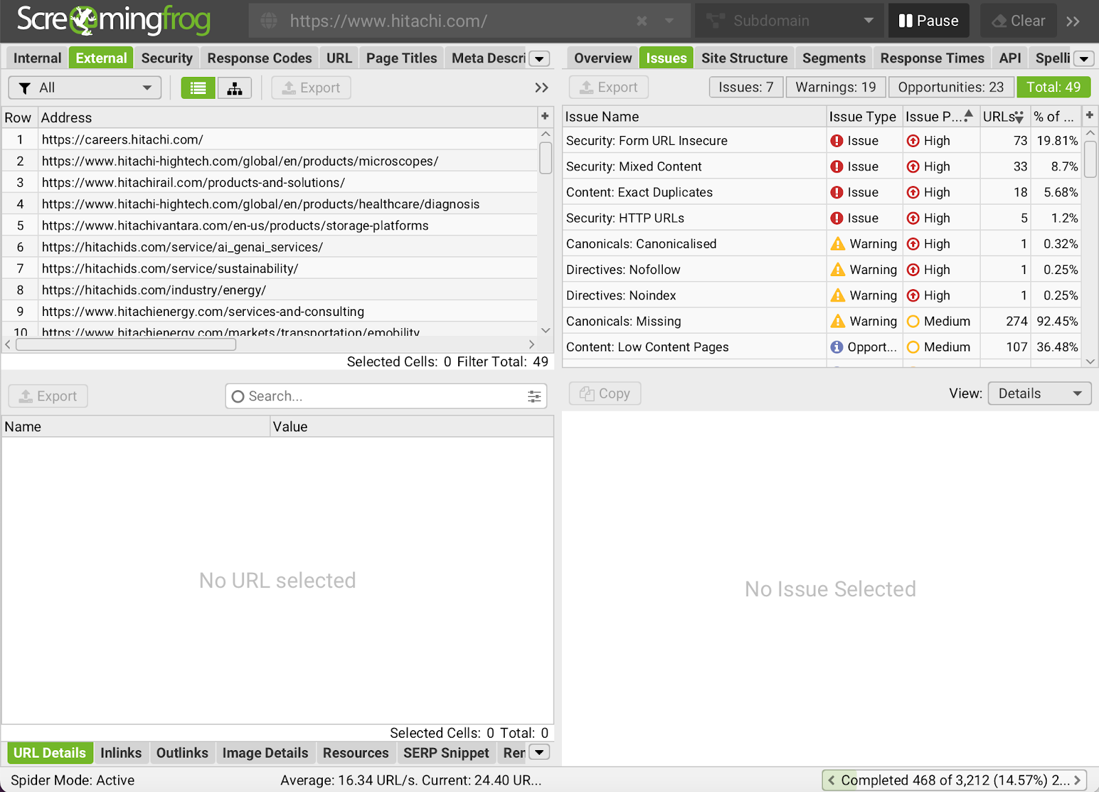Image resolution: width=1099 pixels, height=792 pixels.
Task: Select Security: Mixed Content issue
Action: (x=822, y=166)
